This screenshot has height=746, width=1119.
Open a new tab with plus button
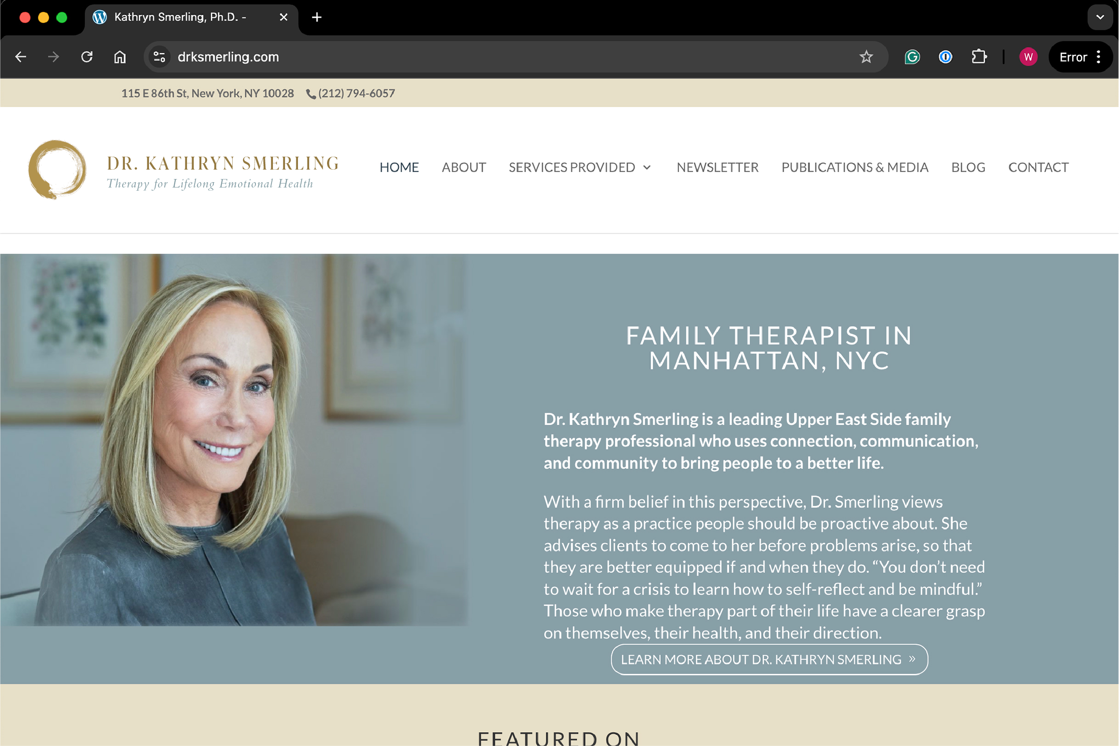coord(317,17)
